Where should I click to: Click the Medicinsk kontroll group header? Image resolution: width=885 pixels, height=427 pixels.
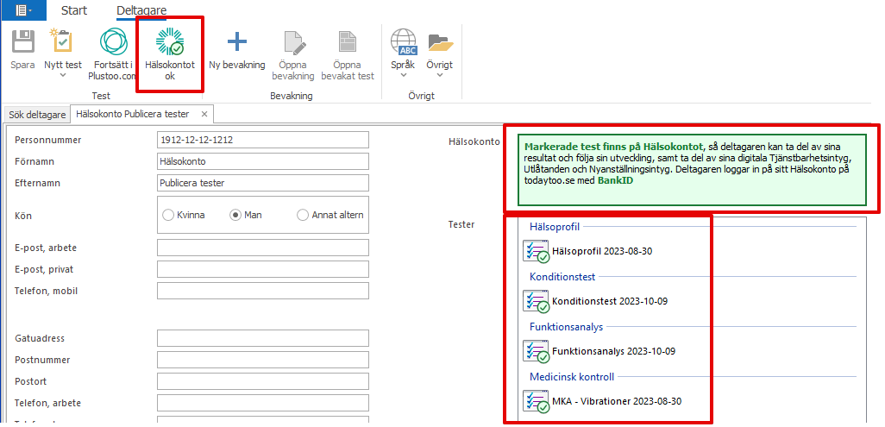(x=572, y=376)
